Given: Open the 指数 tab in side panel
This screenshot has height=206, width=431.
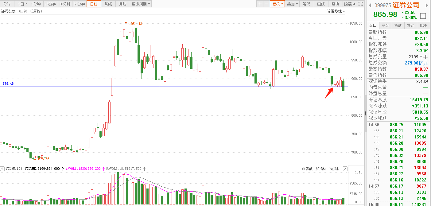Looking at the screenshot, I should coord(398,25).
